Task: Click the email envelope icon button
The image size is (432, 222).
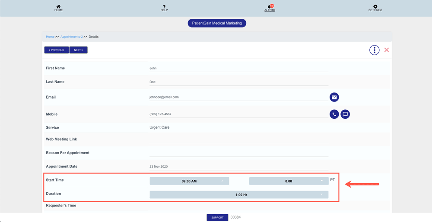Action: point(334,97)
